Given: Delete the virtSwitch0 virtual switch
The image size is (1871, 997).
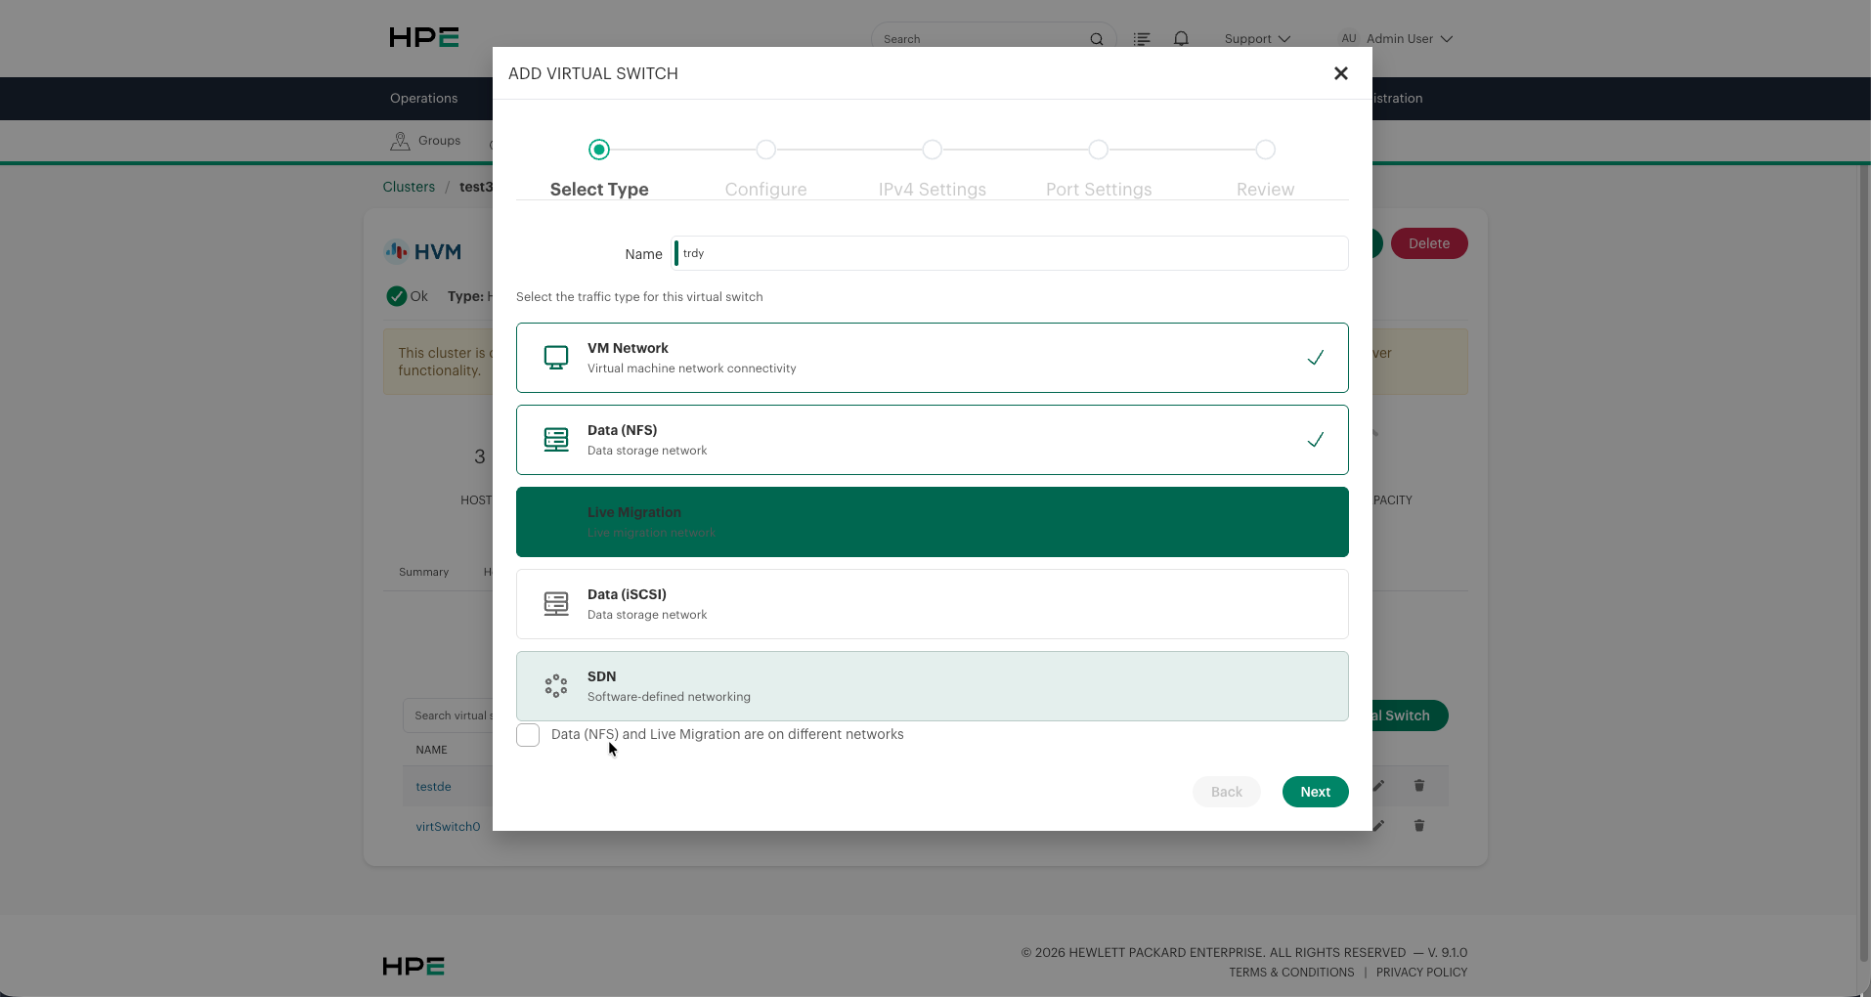Looking at the screenshot, I should pyautogui.click(x=1419, y=826).
